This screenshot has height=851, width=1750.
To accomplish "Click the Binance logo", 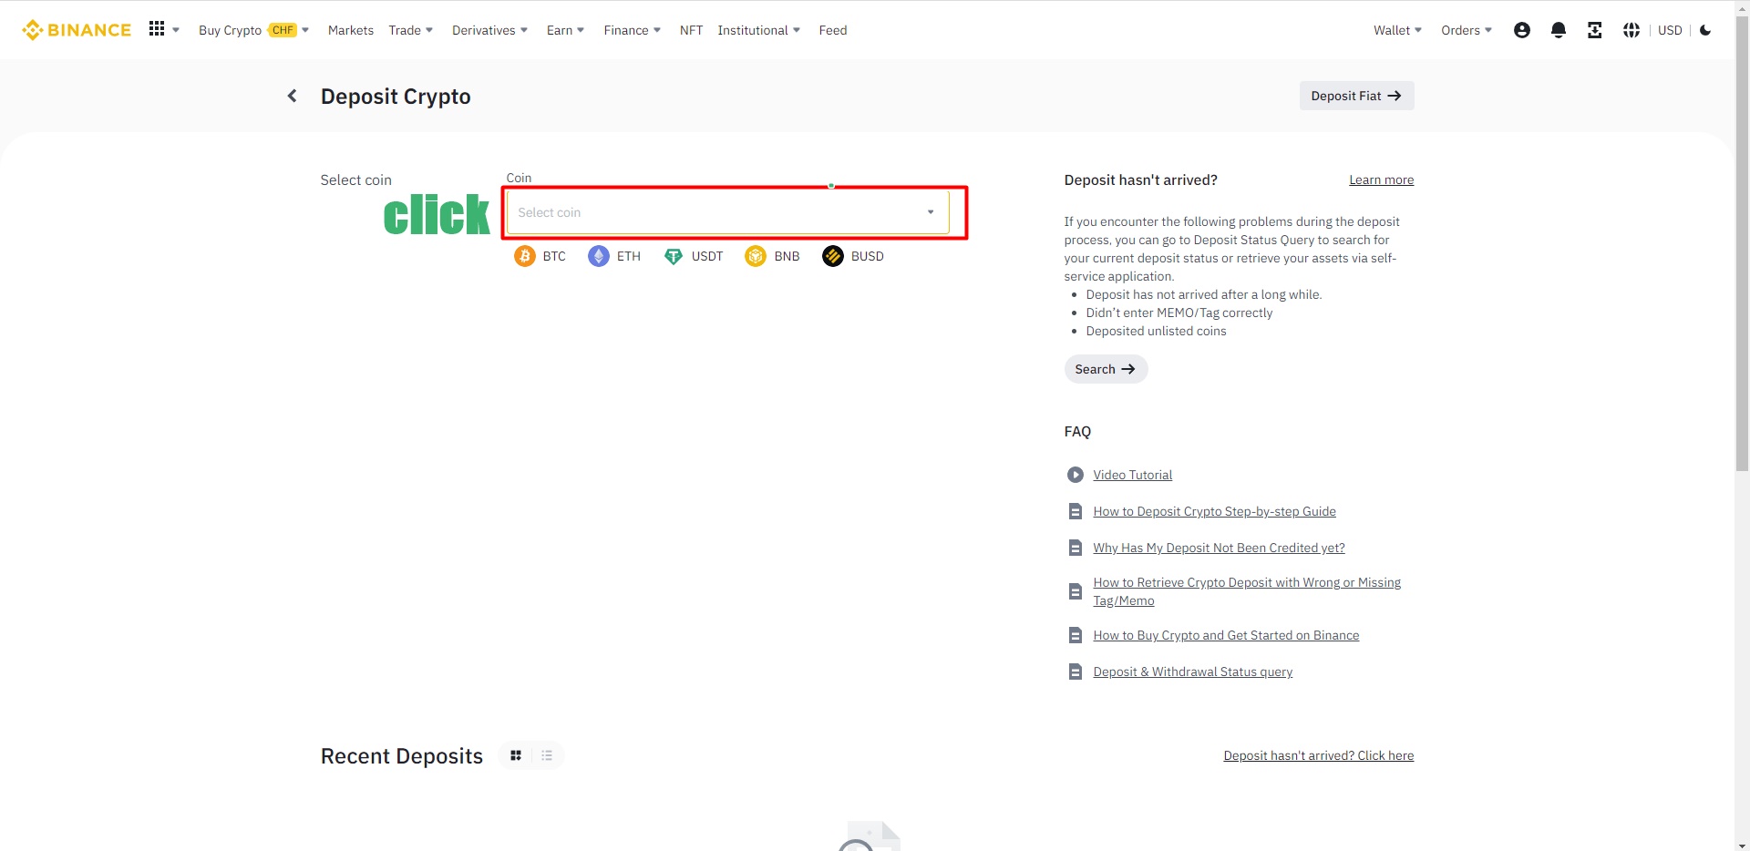I will click(x=77, y=30).
